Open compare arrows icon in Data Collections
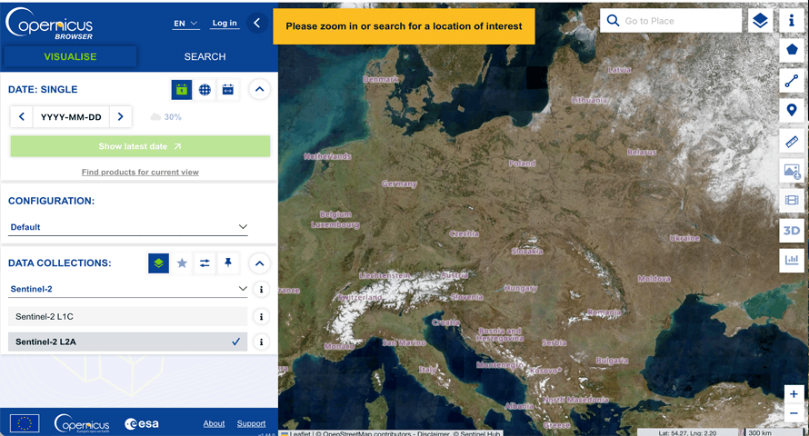Screen dimensions: 809x436 coord(205,263)
